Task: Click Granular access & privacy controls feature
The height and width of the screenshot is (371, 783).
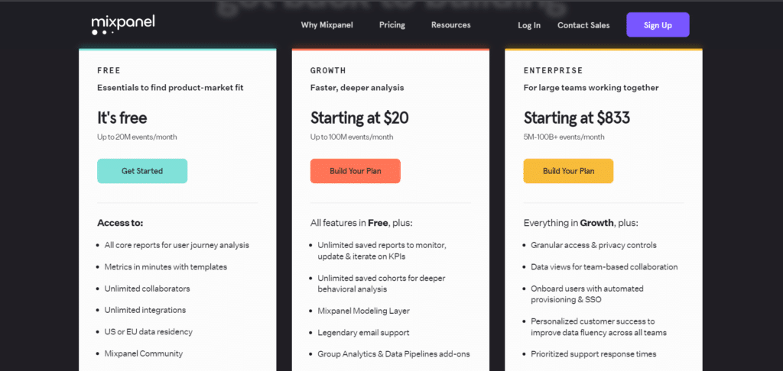Action: coord(594,245)
